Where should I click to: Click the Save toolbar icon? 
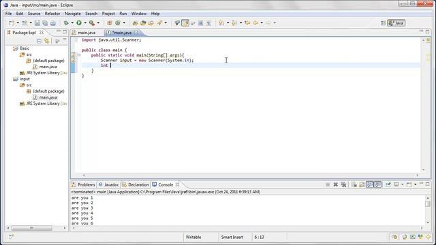tap(37, 23)
